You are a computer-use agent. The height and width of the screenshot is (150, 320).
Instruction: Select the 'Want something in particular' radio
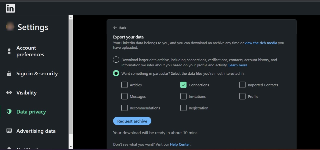pos(116,73)
